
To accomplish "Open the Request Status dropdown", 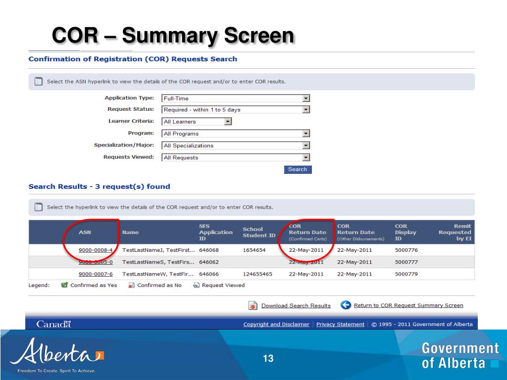I will tap(236, 109).
